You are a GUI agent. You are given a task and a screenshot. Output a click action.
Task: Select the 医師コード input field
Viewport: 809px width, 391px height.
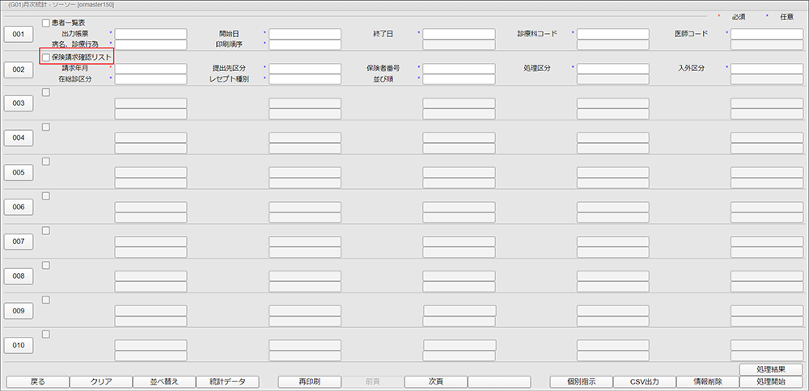pyautogui.click(x=766, y=34)
